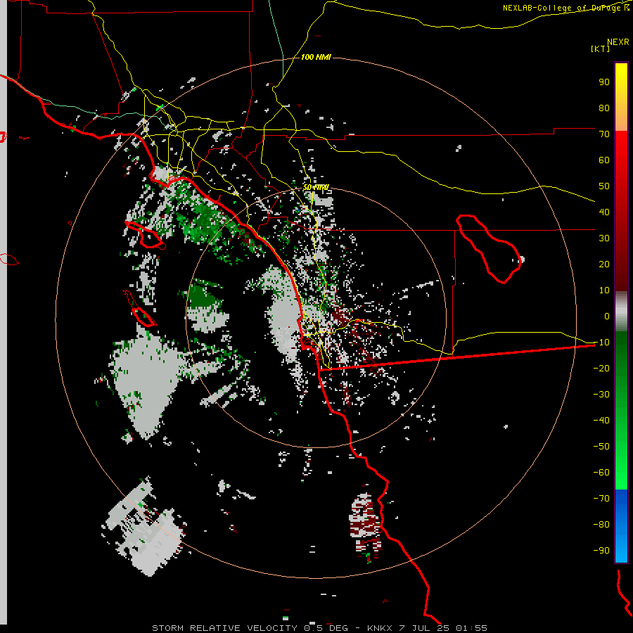
Task: Click the 60 value on the velocity scale
Action: 604,160
